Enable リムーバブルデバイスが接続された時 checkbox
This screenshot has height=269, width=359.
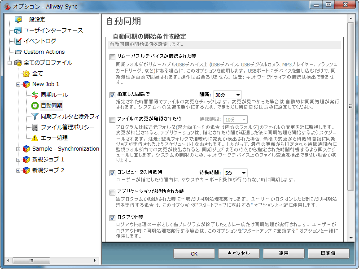point(112,57)
